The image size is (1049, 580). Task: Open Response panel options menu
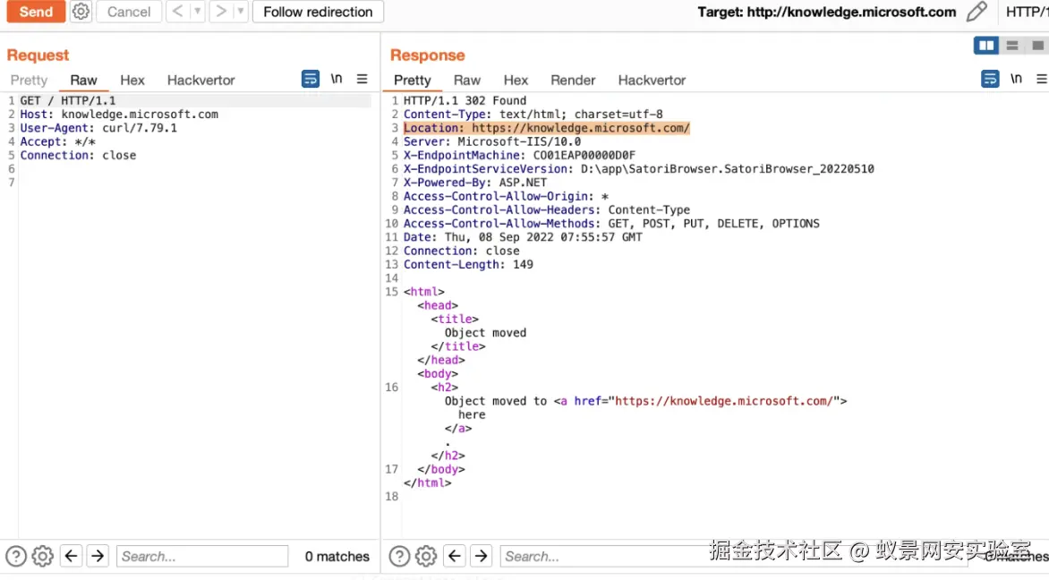pos(1042,79)
